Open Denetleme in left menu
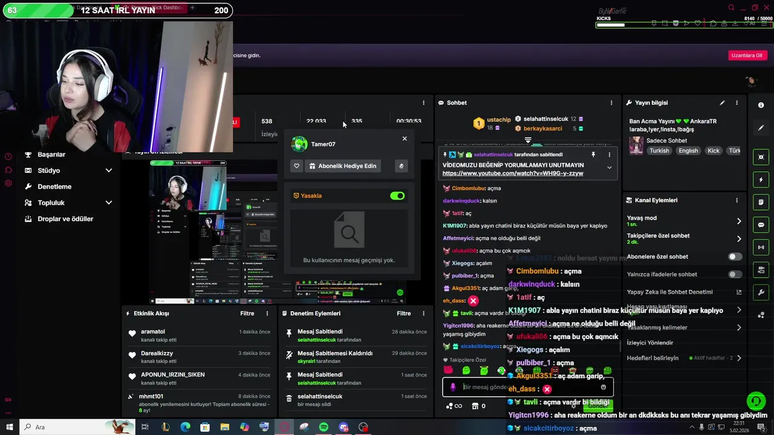 54,187
